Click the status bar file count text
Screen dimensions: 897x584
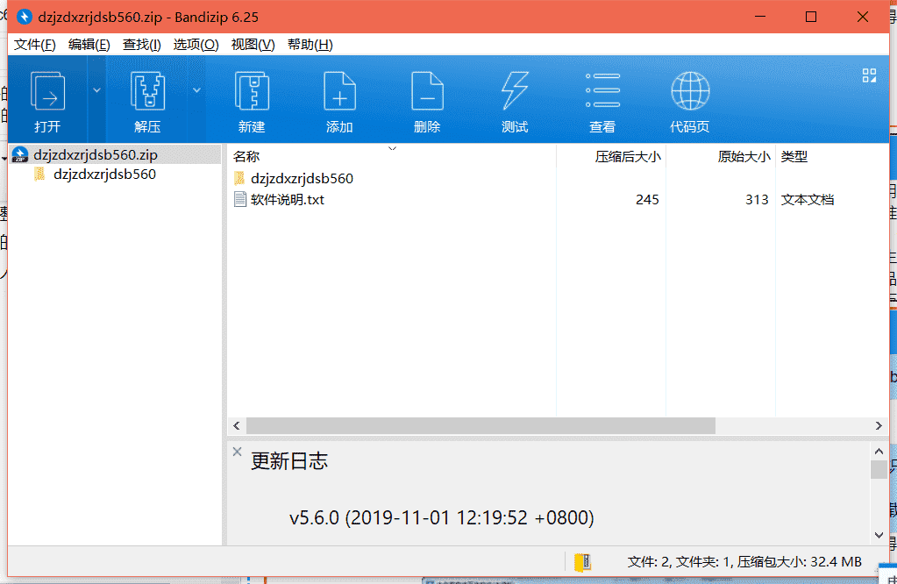(x=744, y=562)
